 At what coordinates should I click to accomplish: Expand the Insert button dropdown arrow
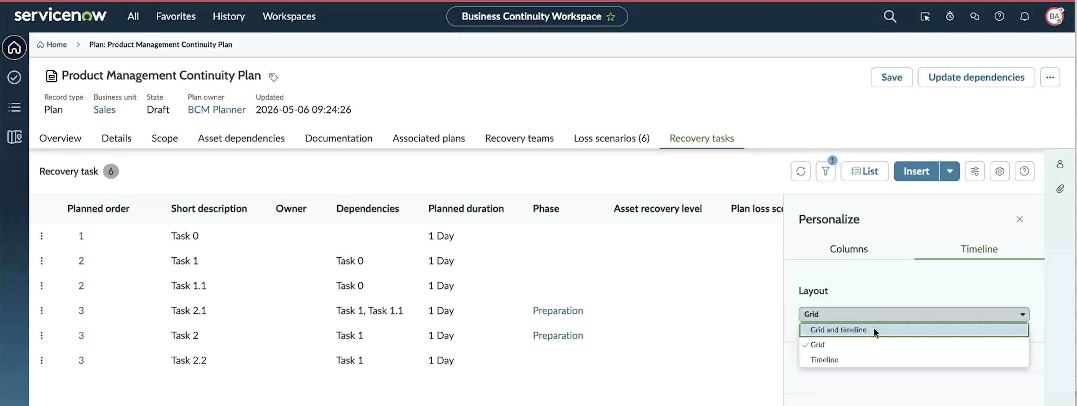click(x=950, y=171)
